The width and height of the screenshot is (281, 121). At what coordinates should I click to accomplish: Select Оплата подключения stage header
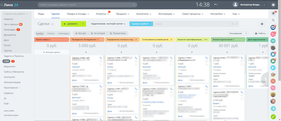(x=228, y=40)
